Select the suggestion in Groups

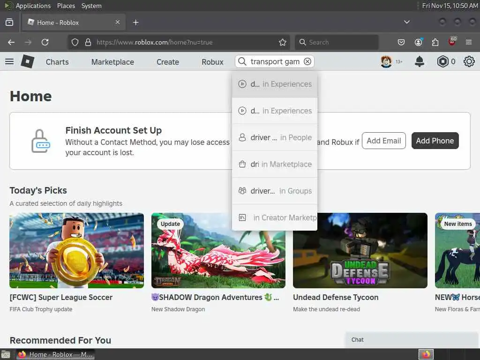coord(275,191)
